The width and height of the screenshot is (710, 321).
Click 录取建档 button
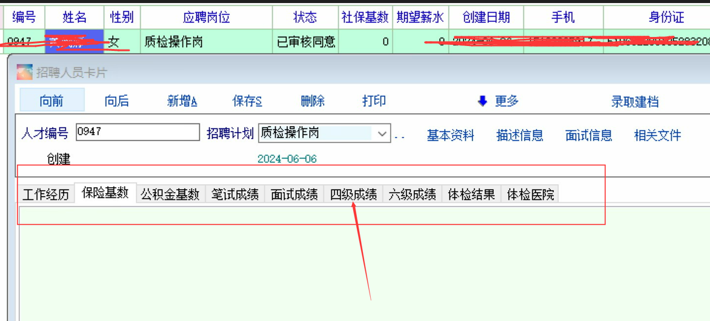point(634,102)
